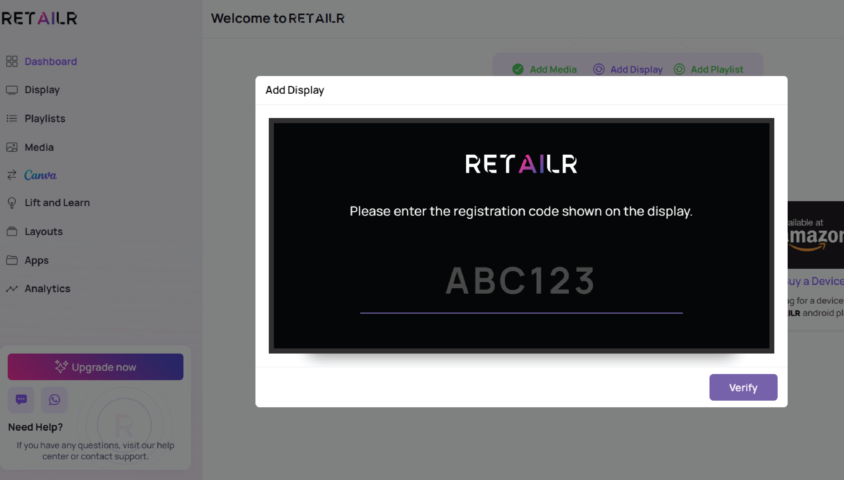Viewport: 844px width, 480px height.
Task: Click the Lift and Learn lightbulb icon
Action: tap(12, 203)
